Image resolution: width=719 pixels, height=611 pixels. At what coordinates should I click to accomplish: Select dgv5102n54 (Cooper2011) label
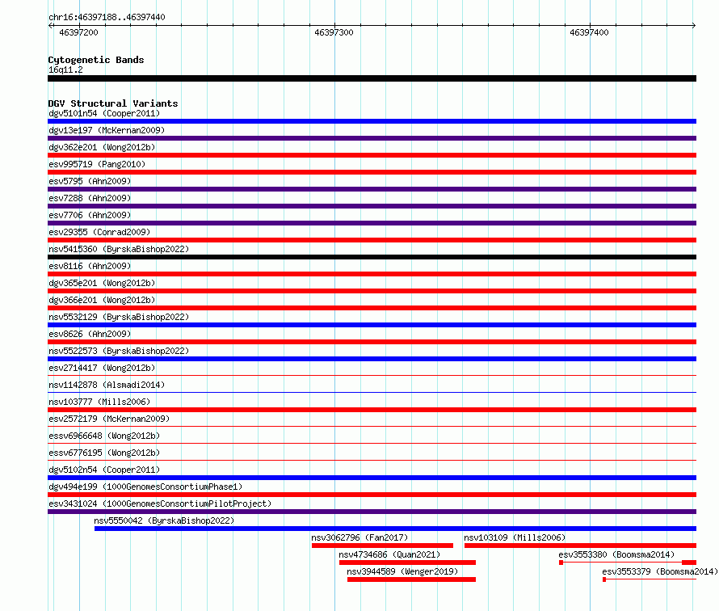(104, 470)
